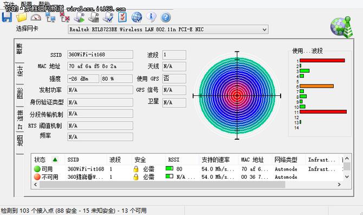Open the 选择网卡 adapter dropdown

point(168,29)
